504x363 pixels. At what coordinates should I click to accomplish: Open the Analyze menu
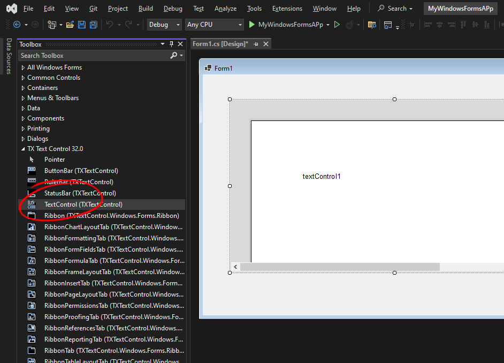click(225, 9)
